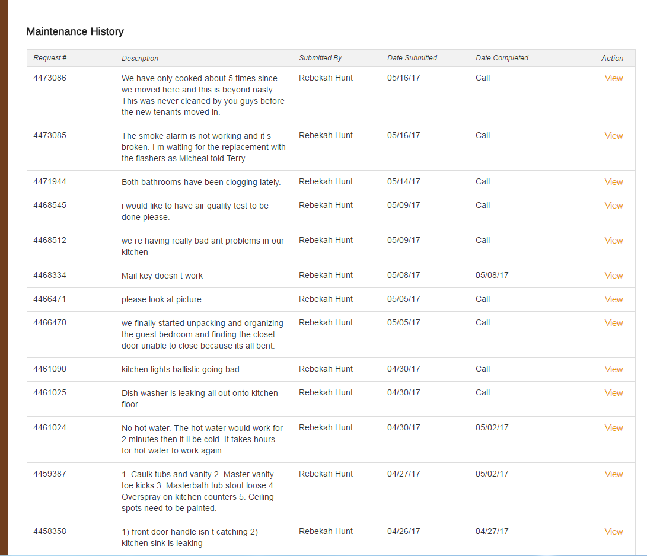Click View for mail key request
647x556 pixels.
click(613, 276)
